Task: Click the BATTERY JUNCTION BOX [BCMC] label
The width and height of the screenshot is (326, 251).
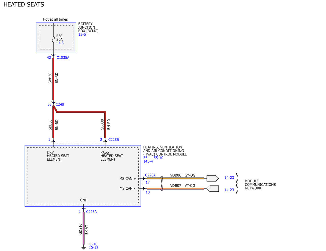Action: point(88,27)
